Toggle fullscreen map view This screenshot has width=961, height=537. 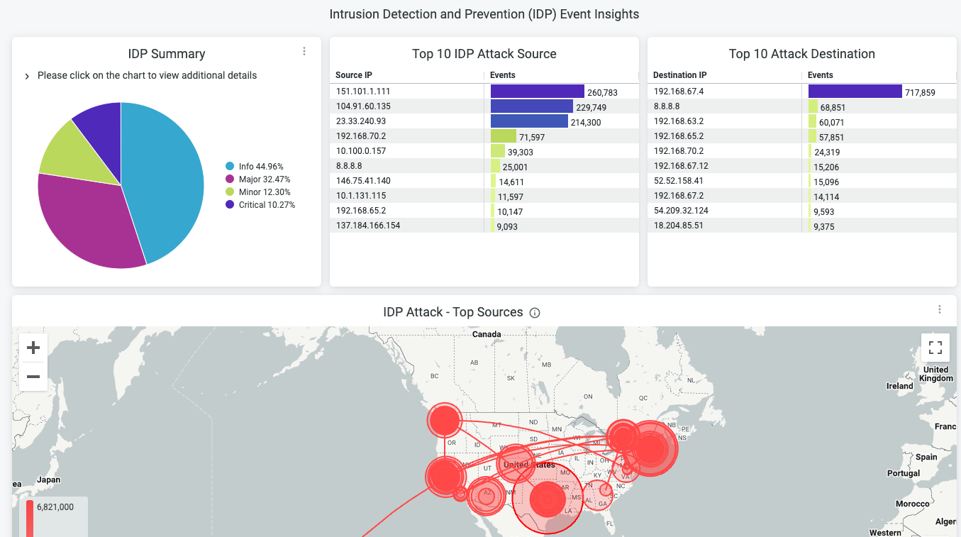[935, 348]
